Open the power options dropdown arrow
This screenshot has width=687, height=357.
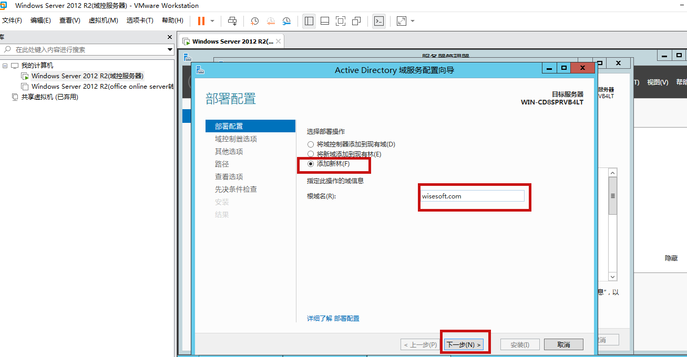[212, 21]
